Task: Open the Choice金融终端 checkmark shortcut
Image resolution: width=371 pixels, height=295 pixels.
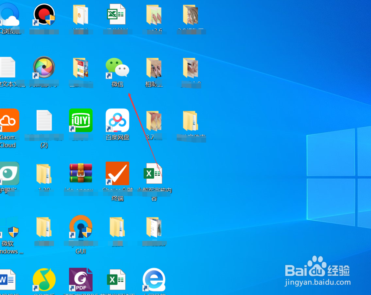Action: click(117, 174)
